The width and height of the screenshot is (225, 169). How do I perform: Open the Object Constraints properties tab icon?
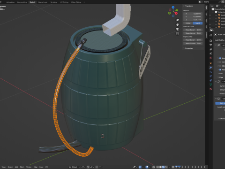211,80
